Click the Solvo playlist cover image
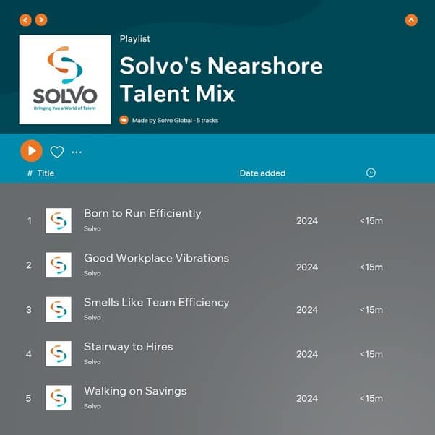The image size is (435, 435). (x=65, y=79)
